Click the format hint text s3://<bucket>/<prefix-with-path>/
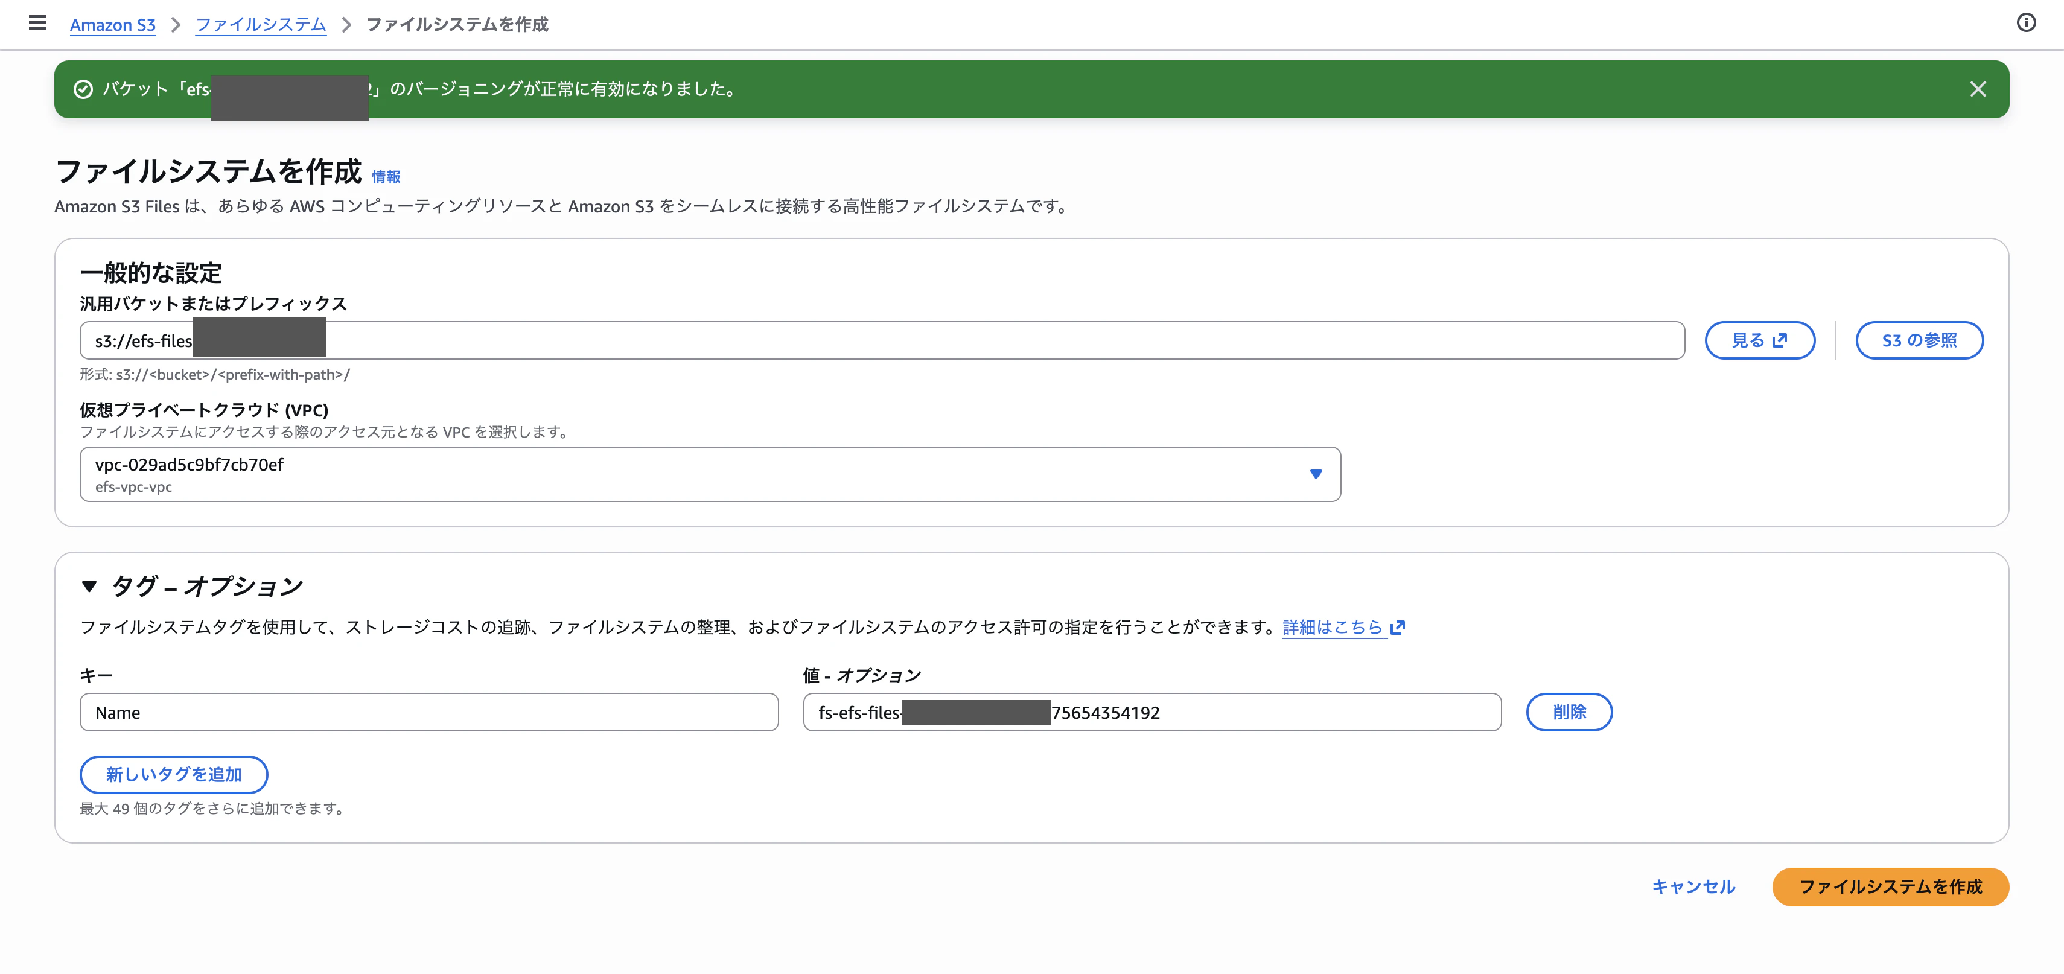This screenshot has width=2064, height=974. click(x=233, y=374)
